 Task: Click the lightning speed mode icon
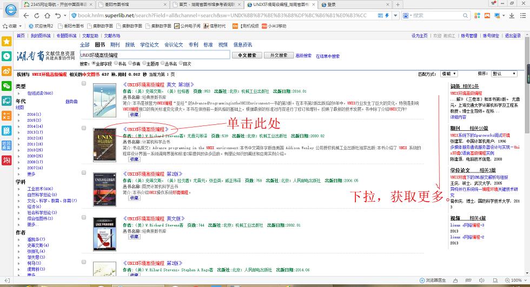tap(387, 16)
